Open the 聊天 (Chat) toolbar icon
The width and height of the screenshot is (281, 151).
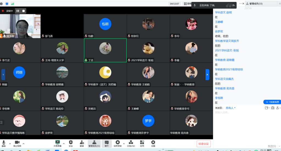click(x=106, y=142)
